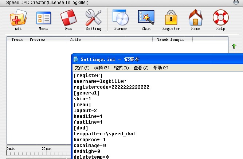Click the Settings.ini - 记事本 title bar
Image resolution: width=243 pixels, height=159 pixels.
pos(157,59)
